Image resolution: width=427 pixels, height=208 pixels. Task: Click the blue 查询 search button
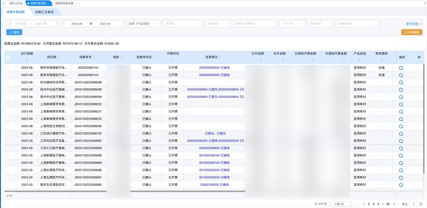(x=14, y=32)
